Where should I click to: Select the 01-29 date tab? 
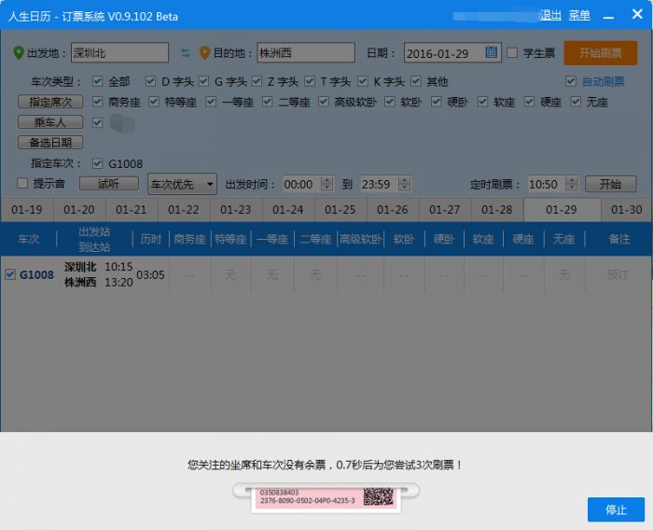[x=562, y=210]
